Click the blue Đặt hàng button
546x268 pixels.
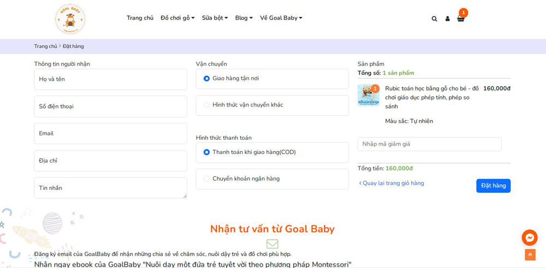[x=494, y=186]
